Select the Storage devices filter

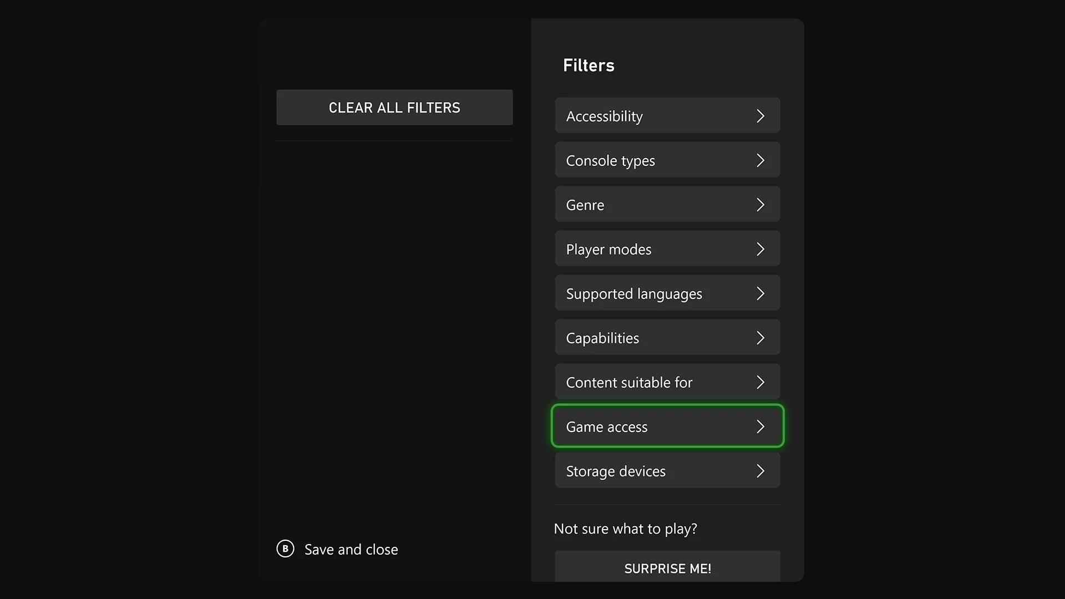667,470
